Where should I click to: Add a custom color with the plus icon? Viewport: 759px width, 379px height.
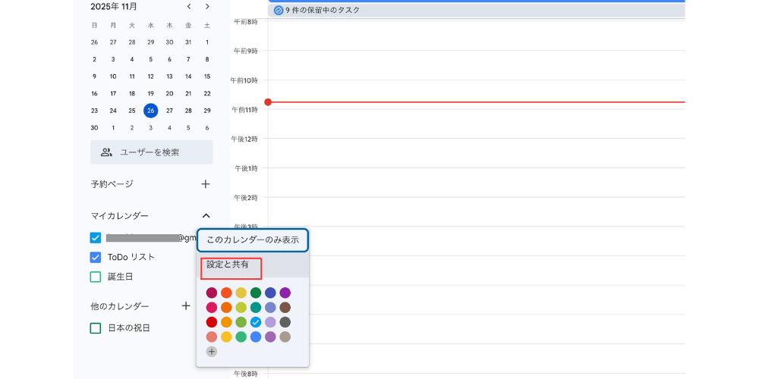tap(212, 352)
